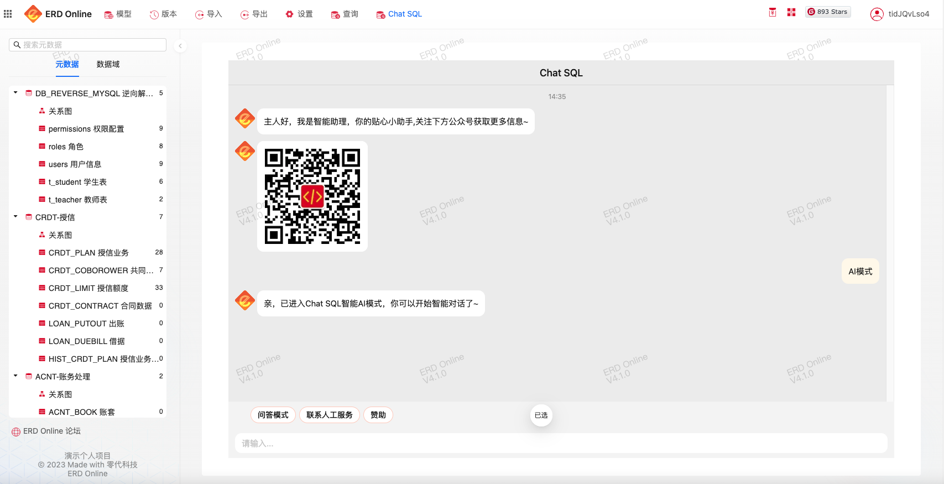Open 关系图 under DB_REVERSE_MYSQL
Screen dimensions: 944x484
pos(60,111)
